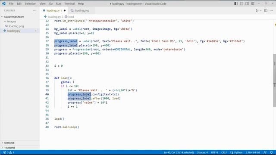Open notifications bell icon
The width and height of the screenshot is (276, 155).
coord(271,152)
